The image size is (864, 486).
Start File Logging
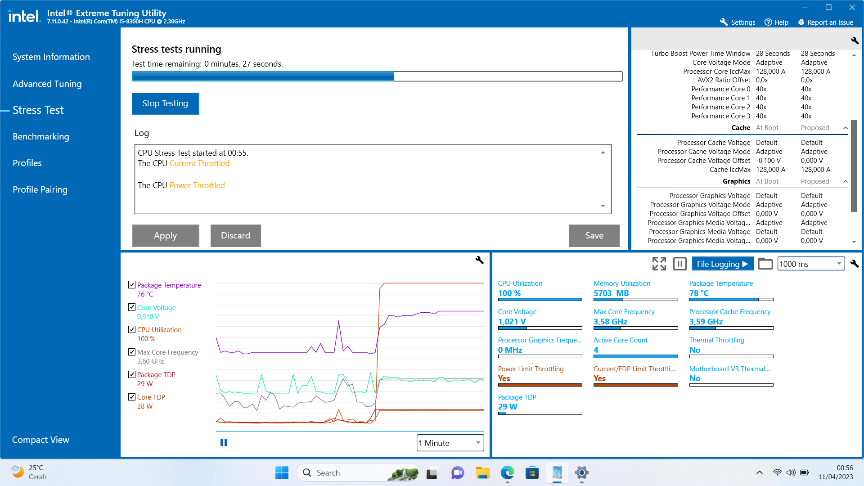click(x=722, y=264)
